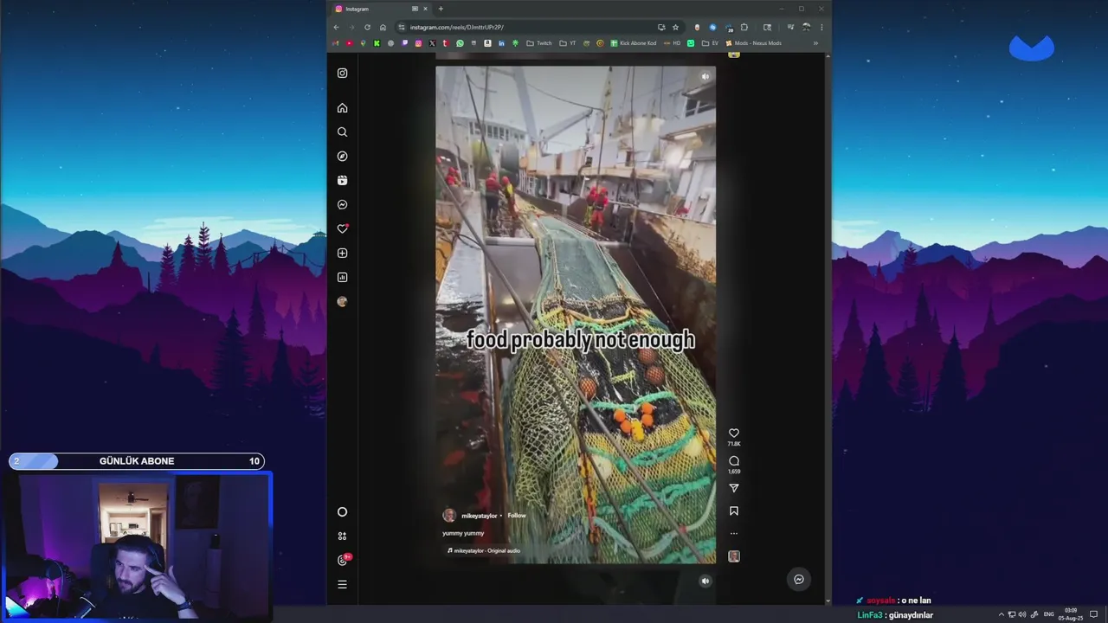Open the HD bookmark

click(x=671, y=43)
